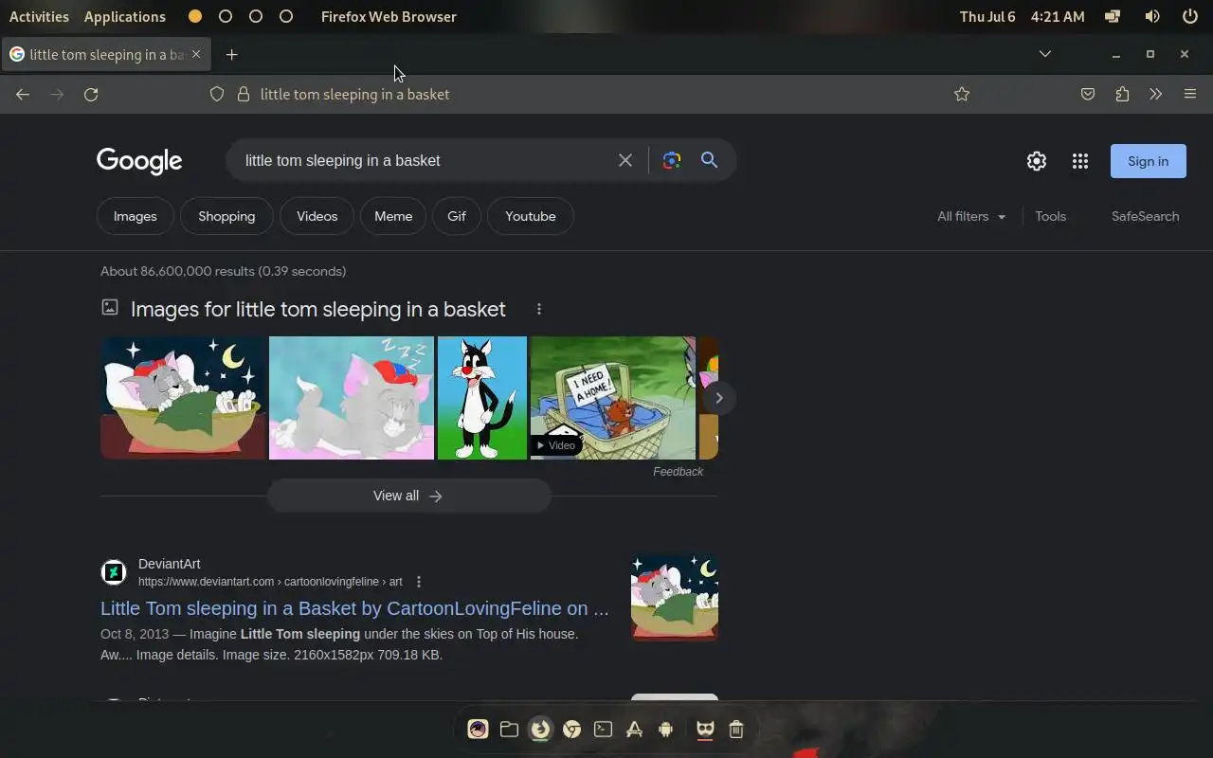
Task: Expand the All filters dropdown
Action: [x=971, y=216]
